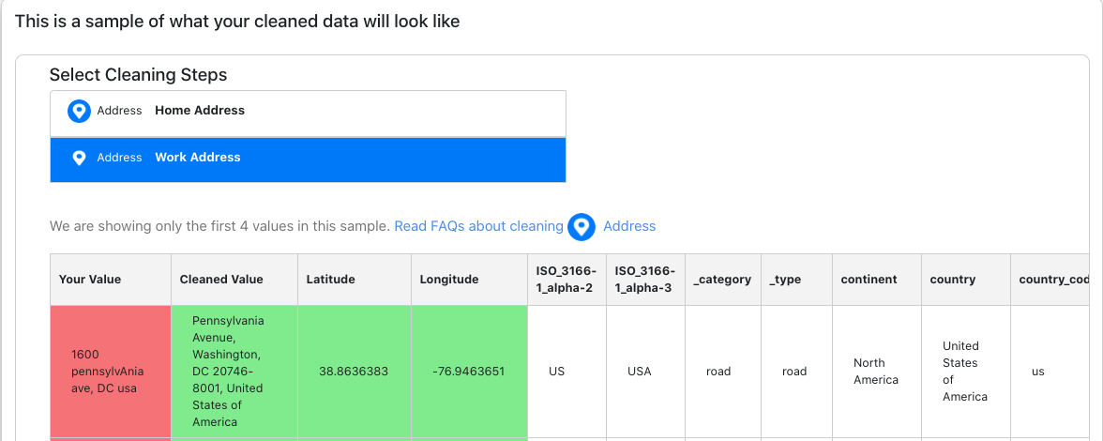The height and width of the screenshot is (441, 1103).
Task: Open Read FAQs about cleaning link
Action: pos(478,226)
